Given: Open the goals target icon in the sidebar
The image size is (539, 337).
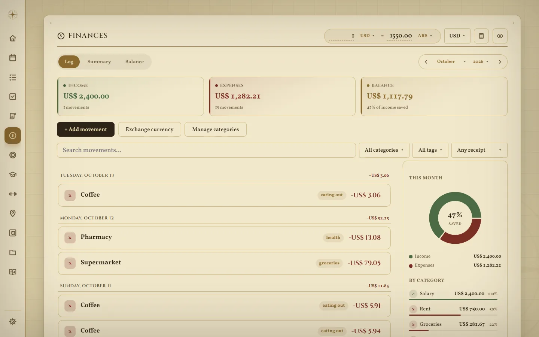Looking at the screenshot, I should tap(13, 155).
